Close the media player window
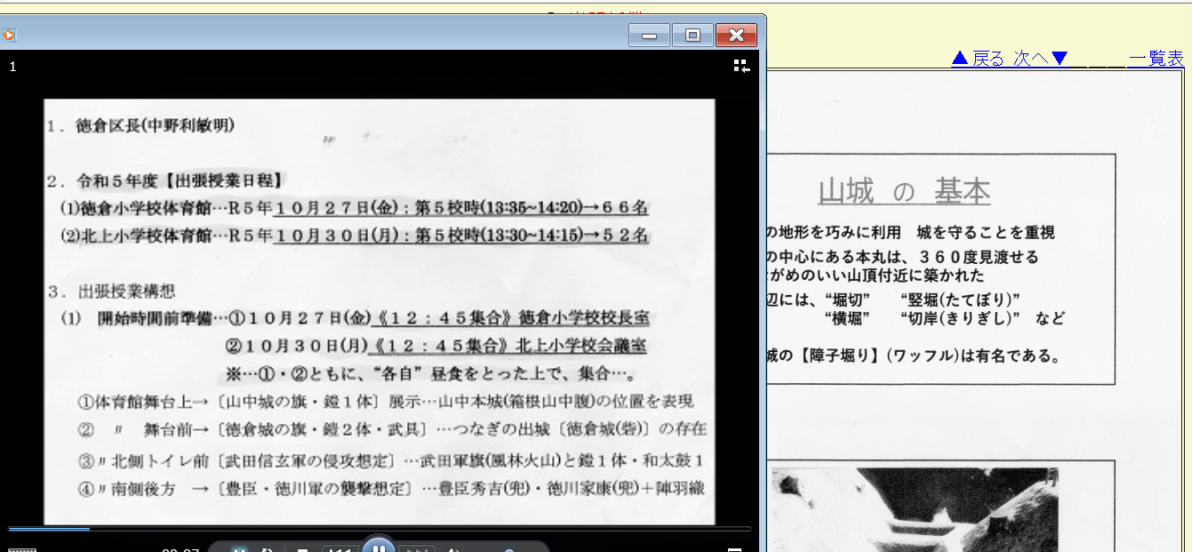This screenshot has height=552, width=1192. (x=736, y=36)
